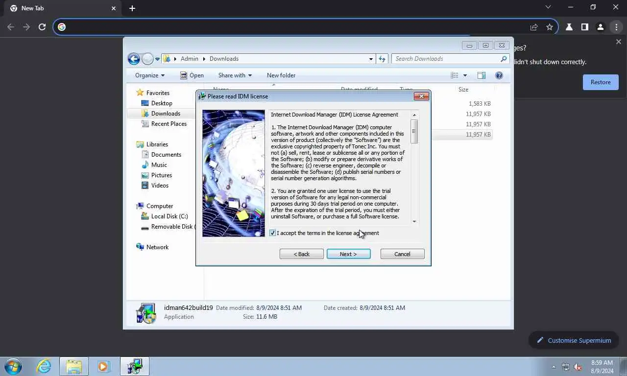Select Libraries in navigation pane
This screenshot has height=376, width=627.
point(157,144)
